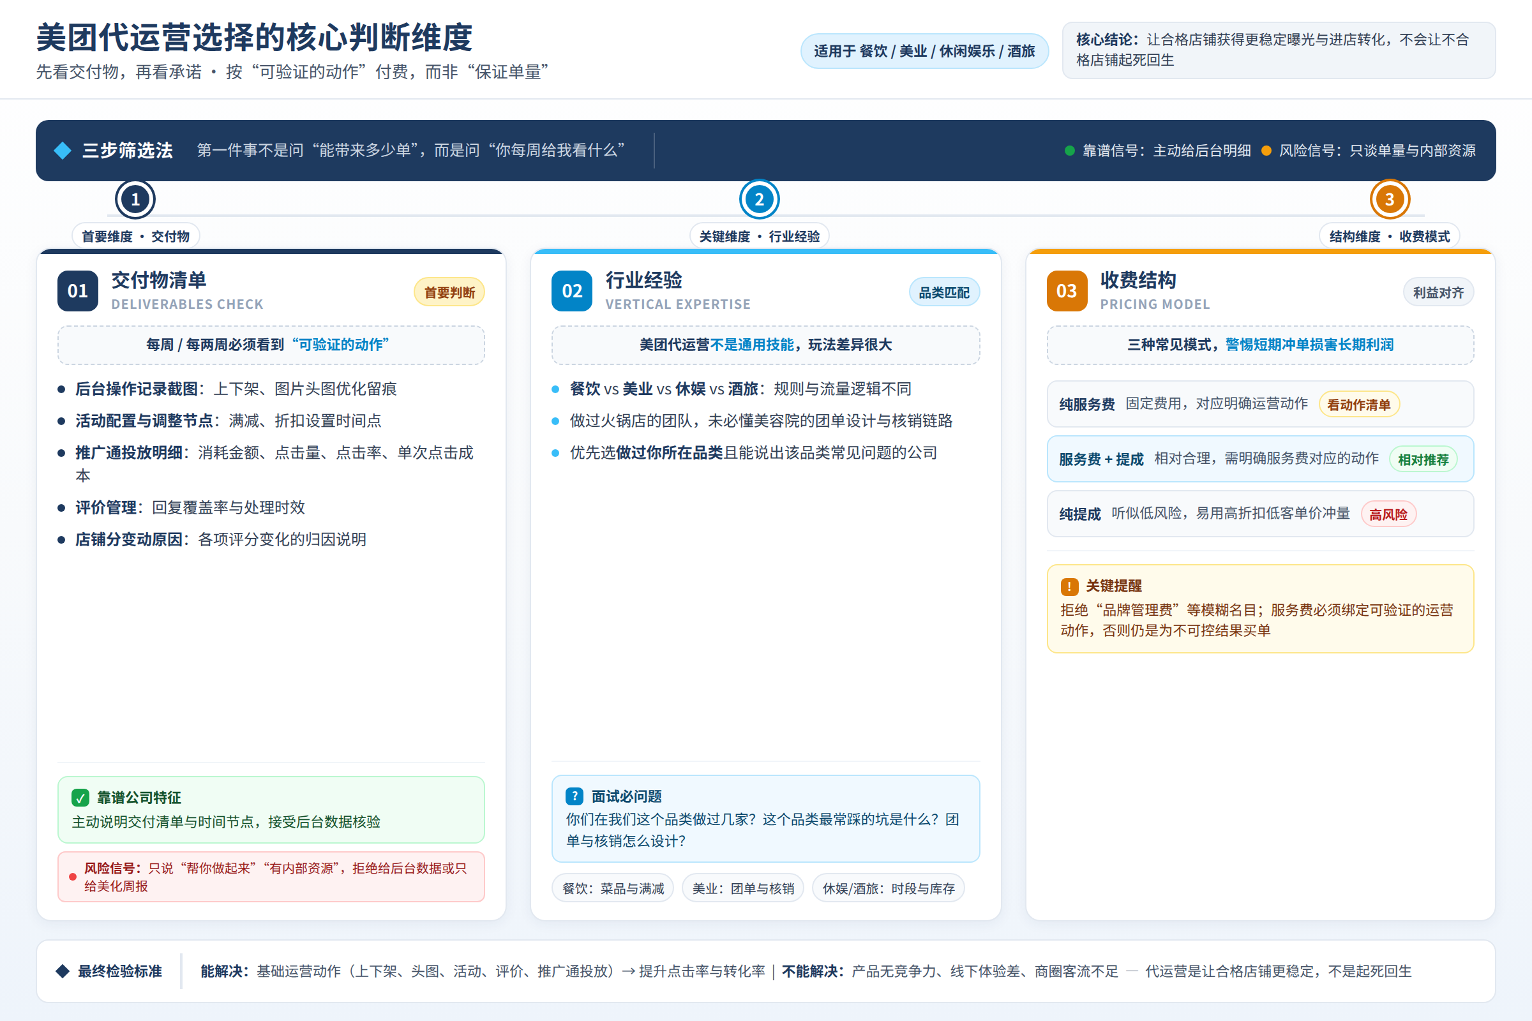1532x1021 pixels.
Task: Click the 利益对齐 tag
Action: coord(1438,292)
